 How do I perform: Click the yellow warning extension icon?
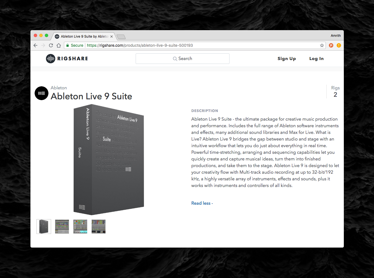pos(339,45)
